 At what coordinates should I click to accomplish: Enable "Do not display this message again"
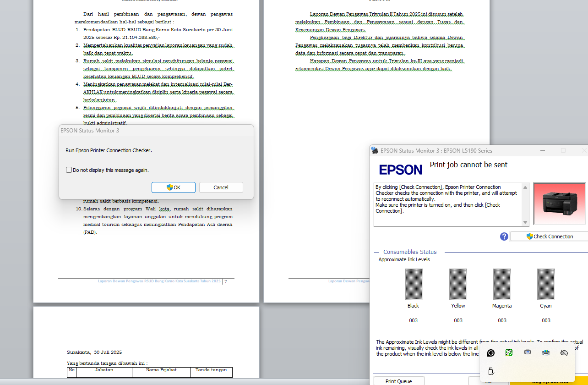pos(69,170)
